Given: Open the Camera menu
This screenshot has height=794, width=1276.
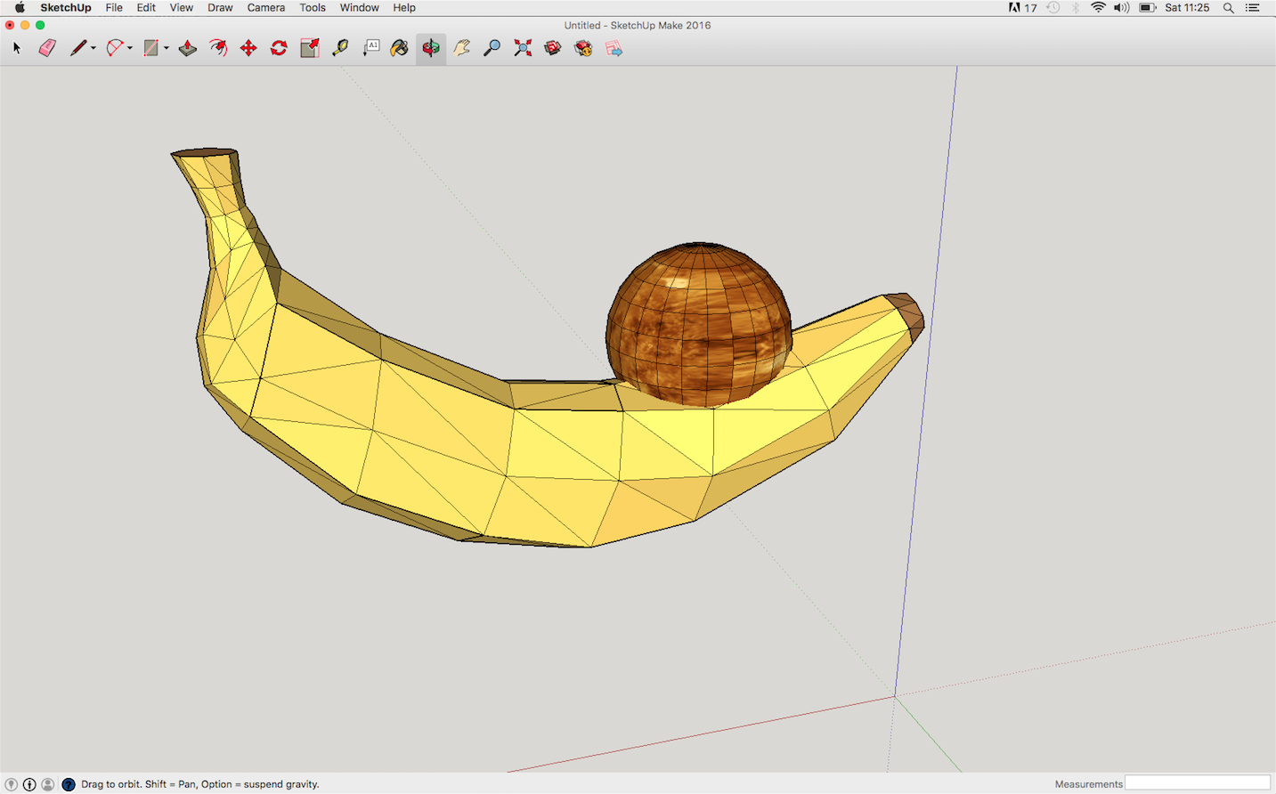Looking at the screenshot, I should pos(265,8).
